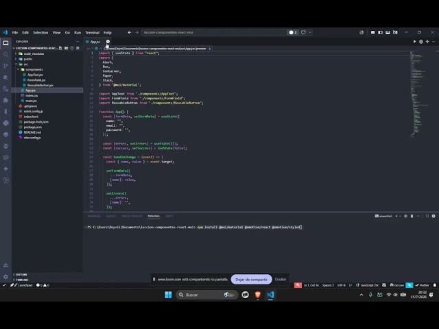Open the new terminal dropdown arrow
Viewport: 439px width, 329px height.
click(400, 217)
